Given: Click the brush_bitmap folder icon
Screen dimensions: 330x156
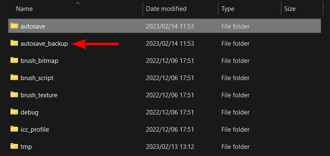Looking at the screenshot, I should 14,60.
